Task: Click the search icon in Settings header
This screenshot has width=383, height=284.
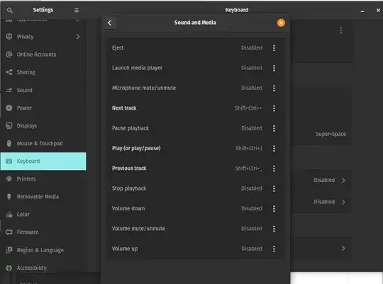Action: point(9,10)
